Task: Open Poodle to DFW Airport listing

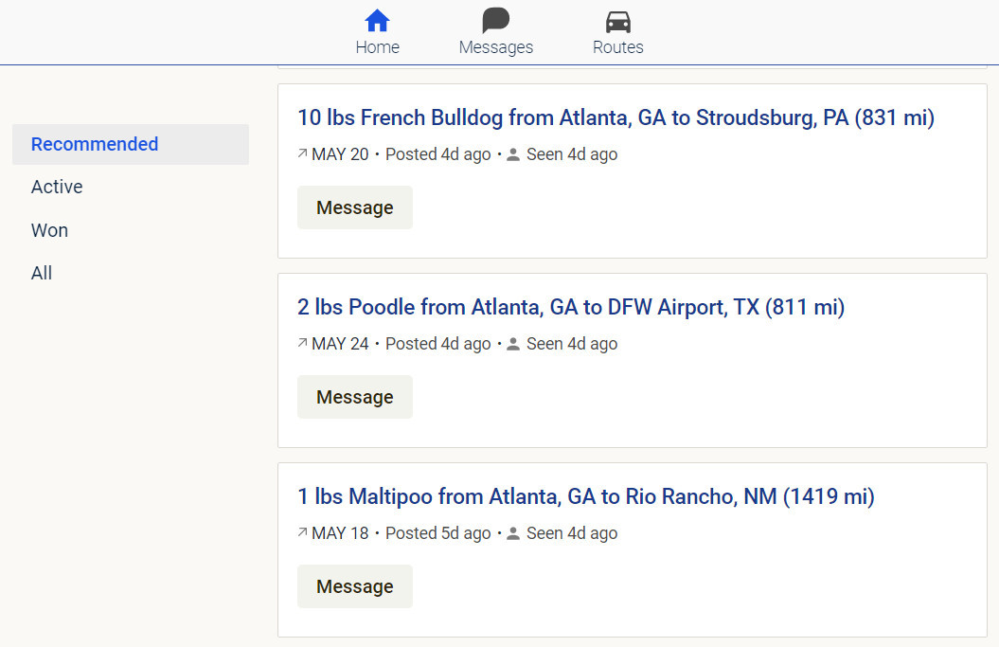Action: pyautogui.click(x=570, y=307)
